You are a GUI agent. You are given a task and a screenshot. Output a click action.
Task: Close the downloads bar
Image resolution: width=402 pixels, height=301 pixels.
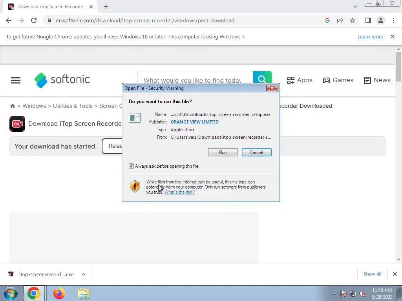395,274
